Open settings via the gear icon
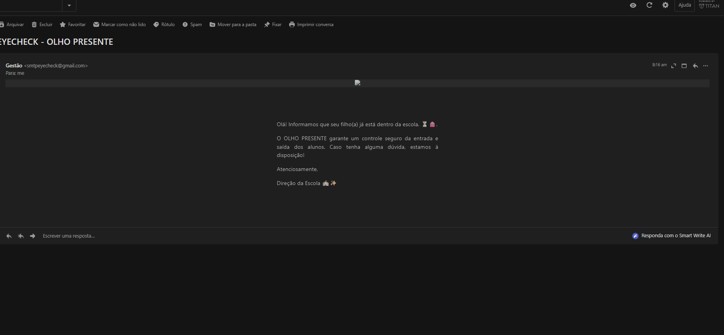724x335 pixels. tap(666, 5)
